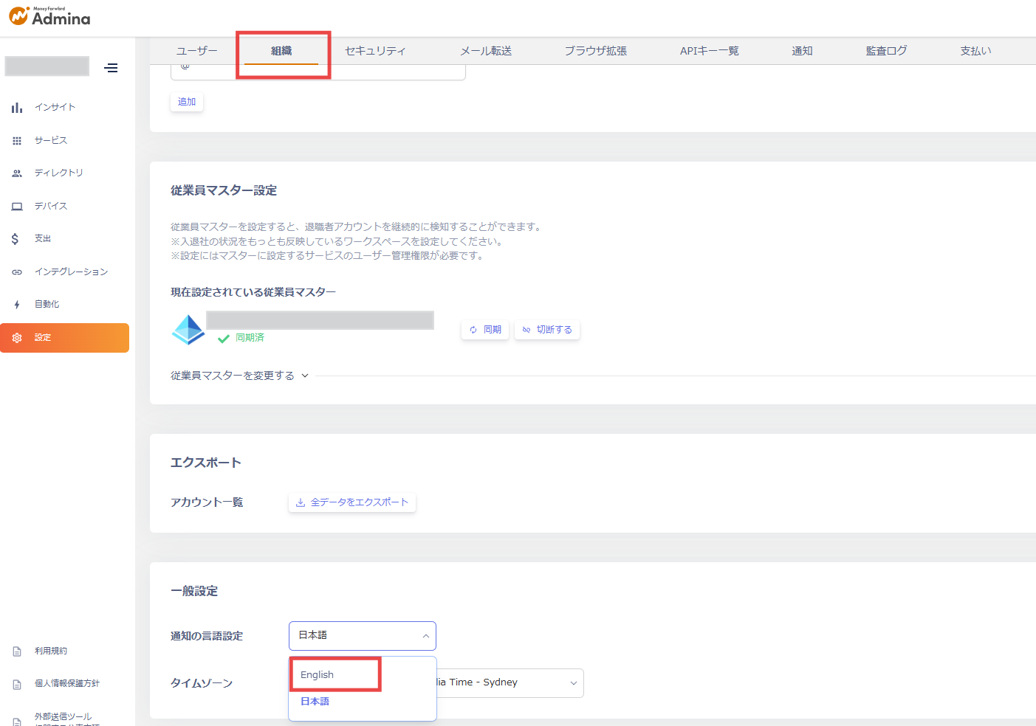
Task: Switch to the セキュリティ tab
Action: (x=375, y=51)
